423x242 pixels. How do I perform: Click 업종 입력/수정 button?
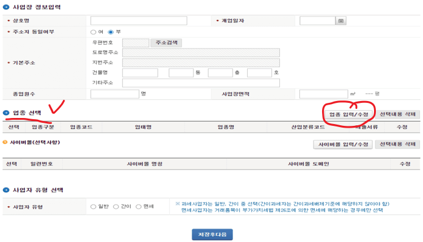point(349,114)
